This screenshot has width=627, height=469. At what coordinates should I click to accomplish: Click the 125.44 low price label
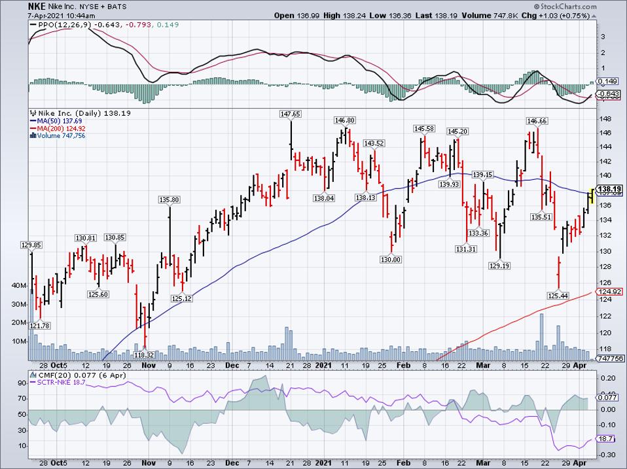[558, 296]
